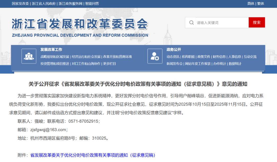Select 改革开放和营商环境 section
This screenshot has height=162, width=277.
117,57
